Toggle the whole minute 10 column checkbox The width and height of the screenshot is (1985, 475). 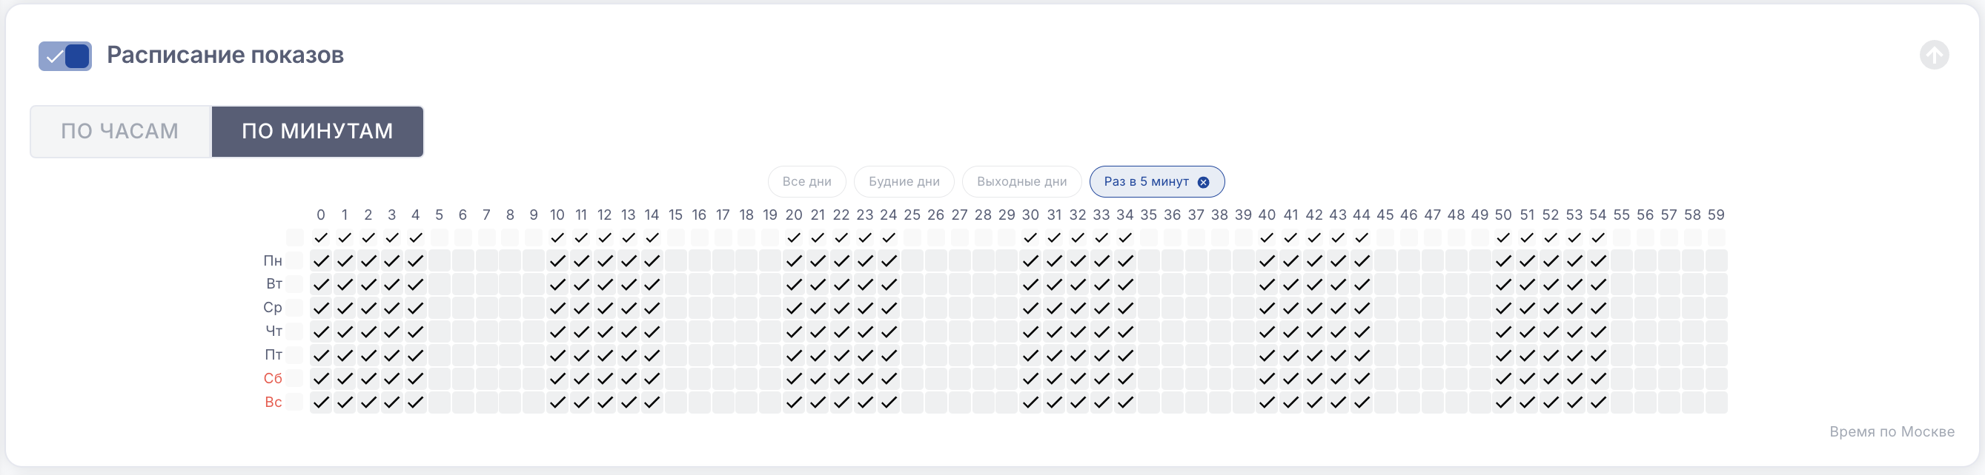click(558, 237)
